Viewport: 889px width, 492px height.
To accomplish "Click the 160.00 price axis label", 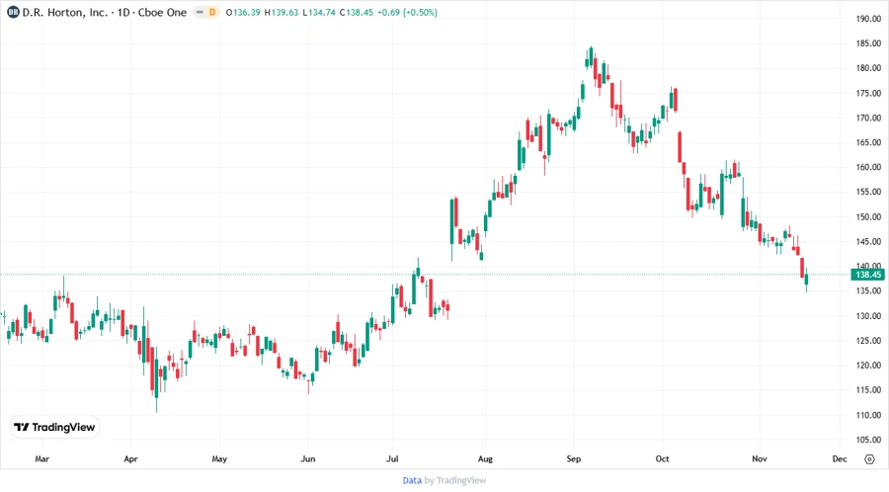I will coord(868,167).
